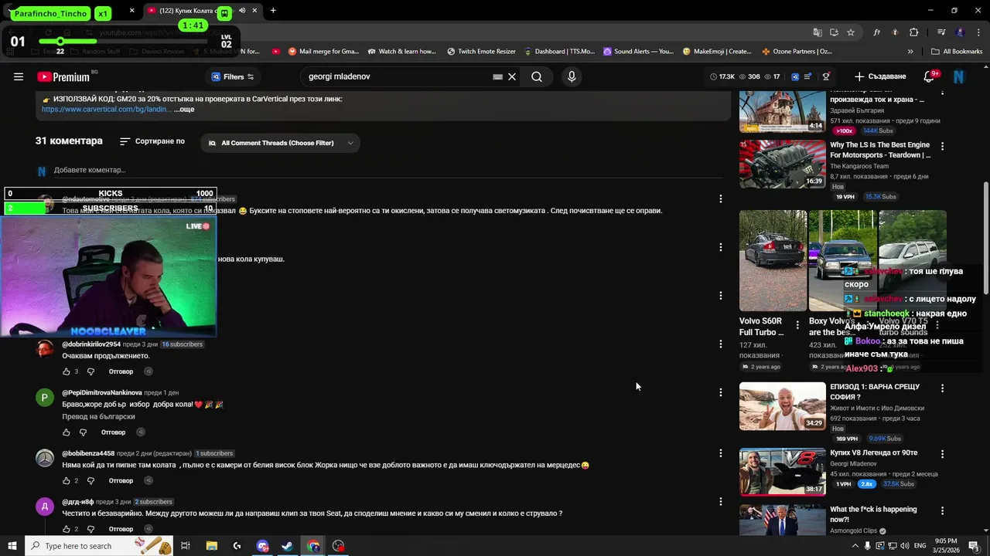This screenshot has height=556, width=990.
Task: Run search with the magnifier button
Action: tap(537, 76)
